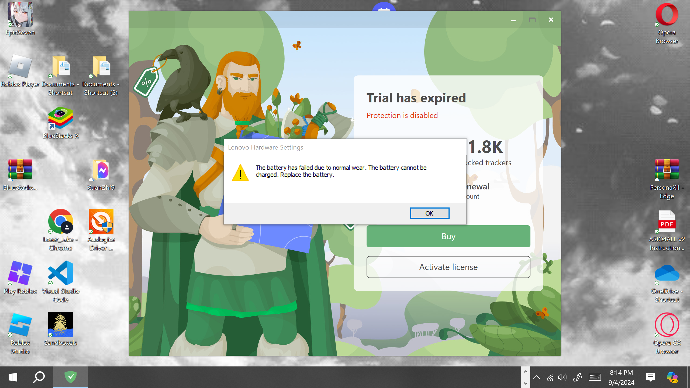The width and height of the screenshot is (690, 388).
Task: Open the notification action center icon
Action: point(650,377)
